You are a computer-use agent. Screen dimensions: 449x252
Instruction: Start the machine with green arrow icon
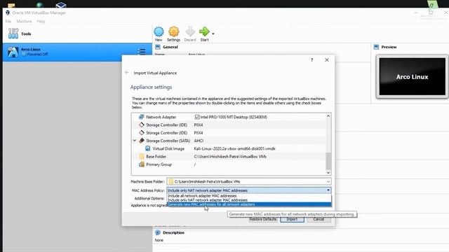click(x=204, y=31)
